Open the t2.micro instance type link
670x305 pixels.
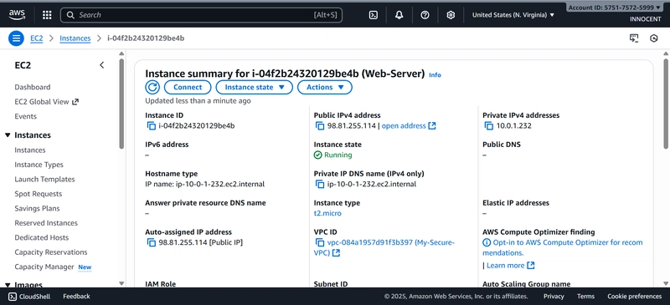tap(327, 213)
